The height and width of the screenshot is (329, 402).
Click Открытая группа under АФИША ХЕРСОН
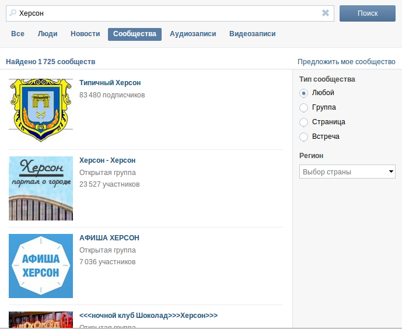pos(107,250)
